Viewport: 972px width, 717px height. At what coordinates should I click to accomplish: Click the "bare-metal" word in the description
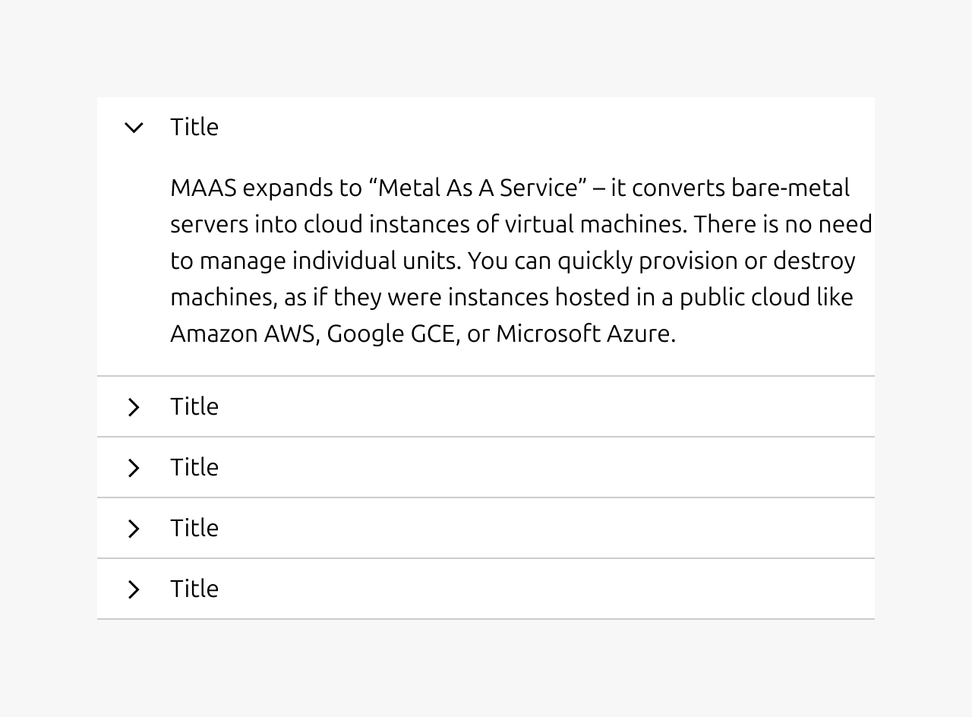click(791, 188)
